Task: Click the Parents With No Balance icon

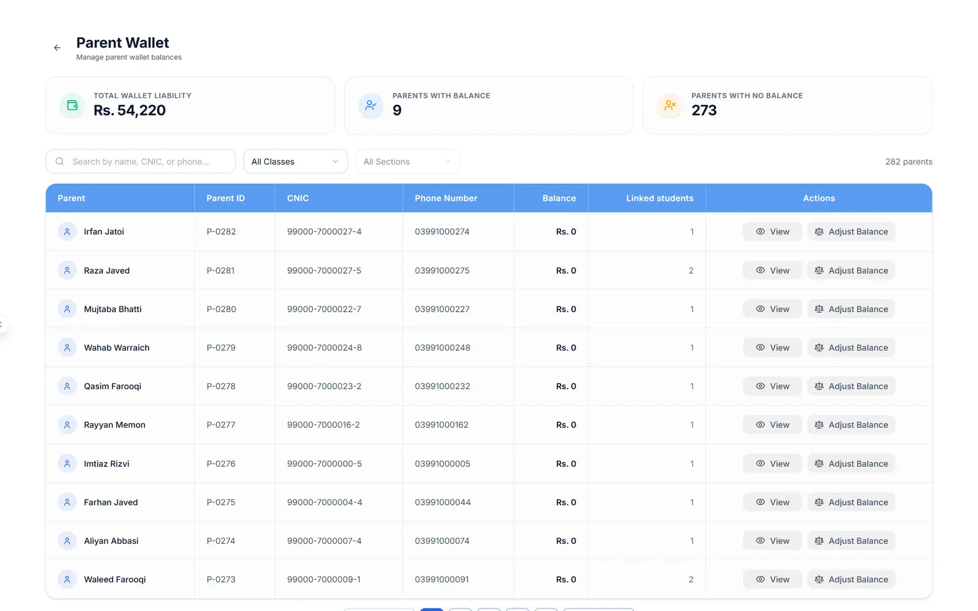Action: pyautogui.click(x=670, y=105)
